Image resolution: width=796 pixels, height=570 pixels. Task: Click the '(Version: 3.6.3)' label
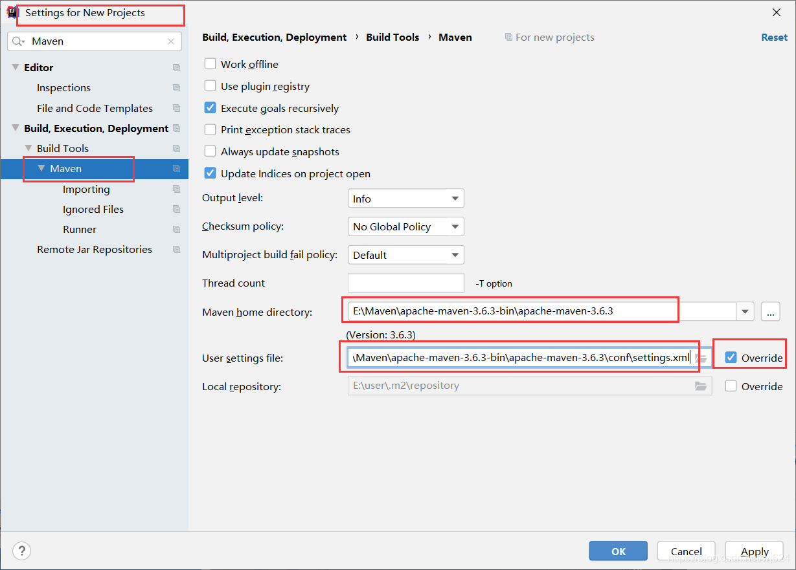click(381, 335)
